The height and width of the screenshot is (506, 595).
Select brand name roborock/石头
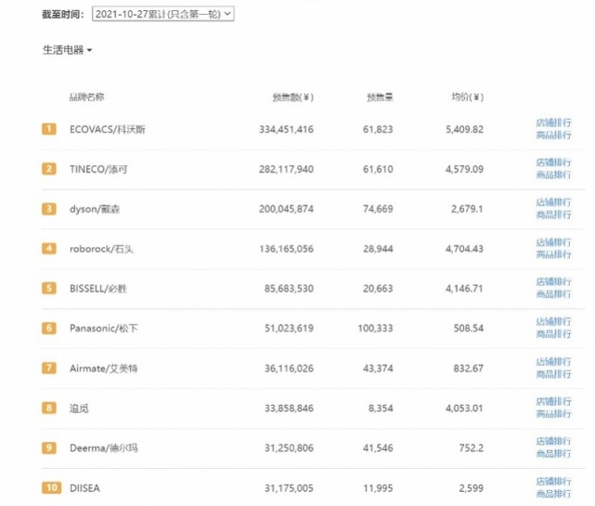click(101, 249)
